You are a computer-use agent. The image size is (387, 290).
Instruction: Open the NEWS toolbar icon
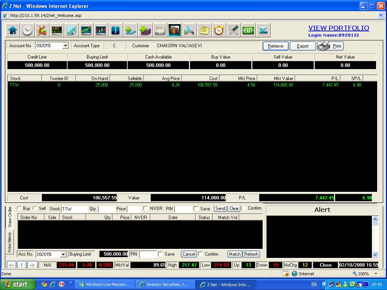[x=160, y=30]
